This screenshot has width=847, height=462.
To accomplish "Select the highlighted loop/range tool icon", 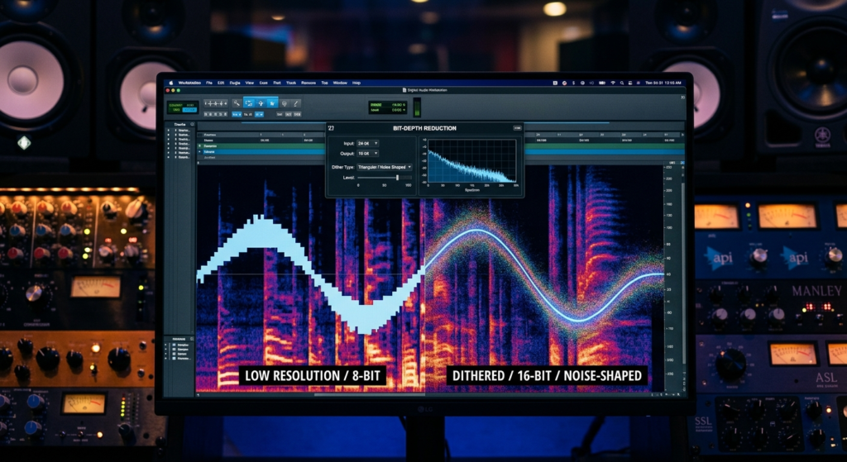I will pos(249,103).
